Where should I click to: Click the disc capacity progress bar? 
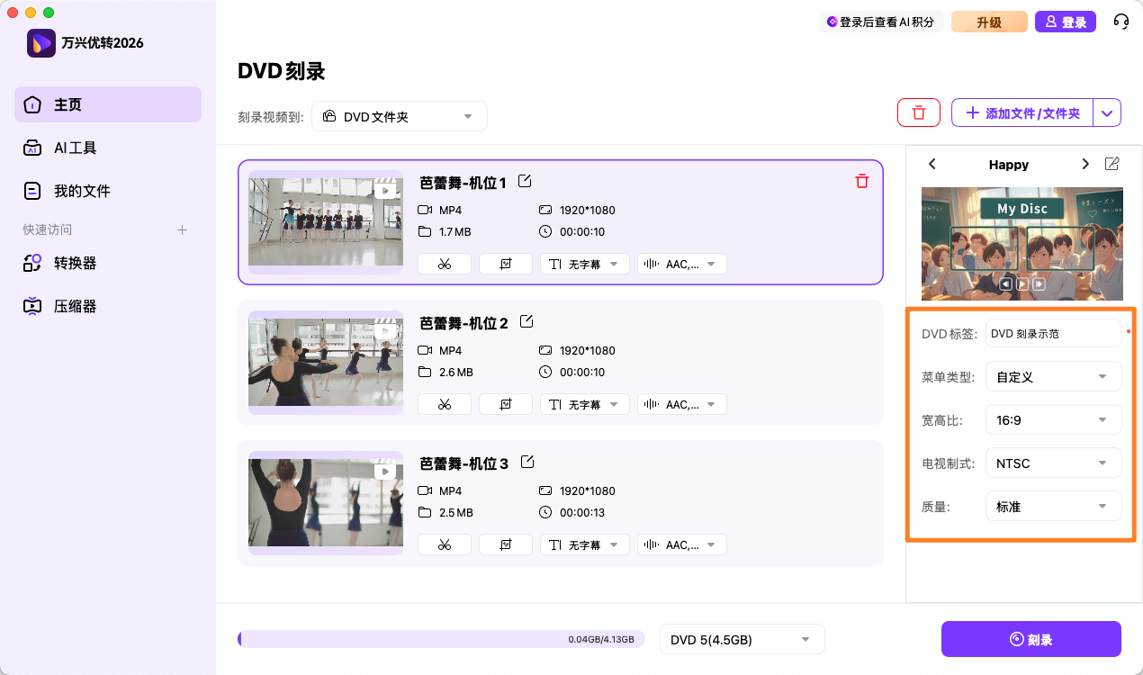(441, 638)
